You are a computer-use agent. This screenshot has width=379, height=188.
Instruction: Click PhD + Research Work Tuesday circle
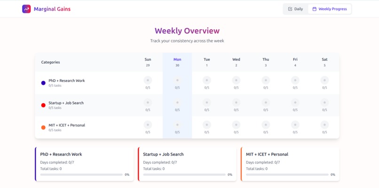206,80
